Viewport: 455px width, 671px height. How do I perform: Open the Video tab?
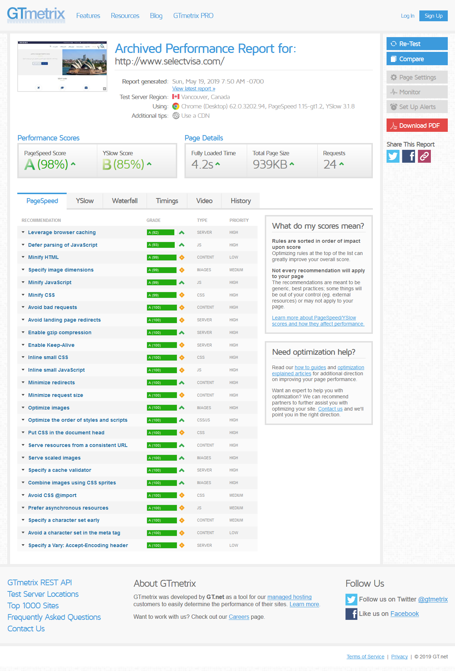coord(204,201)
